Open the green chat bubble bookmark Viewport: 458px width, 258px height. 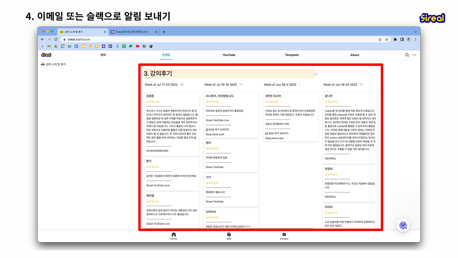(x=131, y=46)
